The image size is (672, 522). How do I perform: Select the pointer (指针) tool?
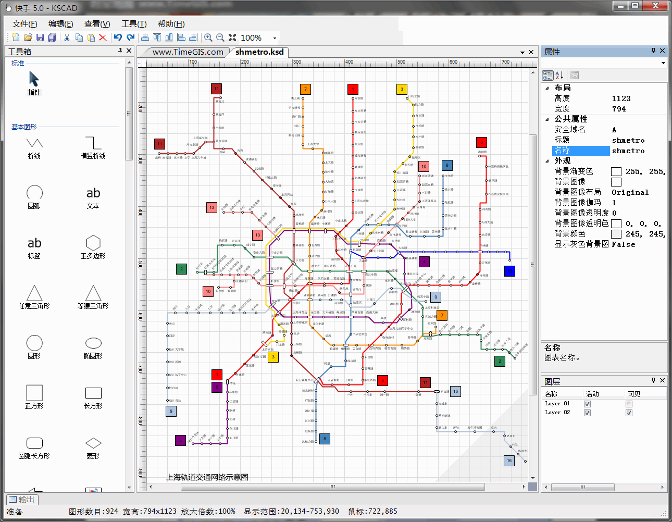coord(34,80)
